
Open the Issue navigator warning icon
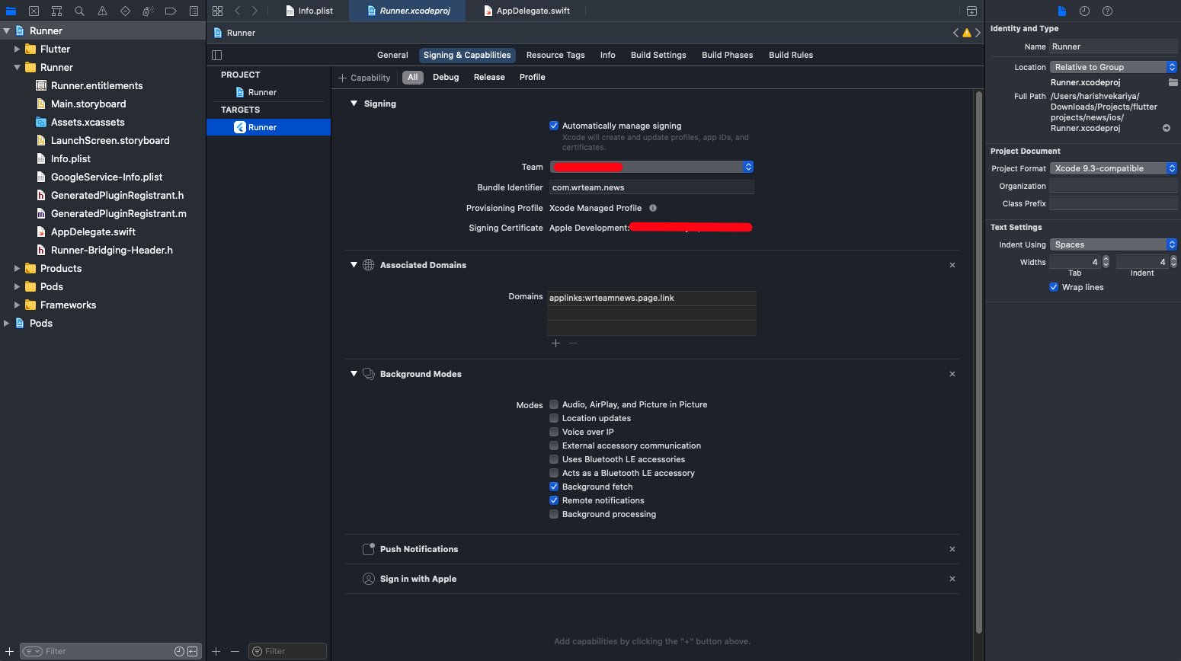point(102,11)
